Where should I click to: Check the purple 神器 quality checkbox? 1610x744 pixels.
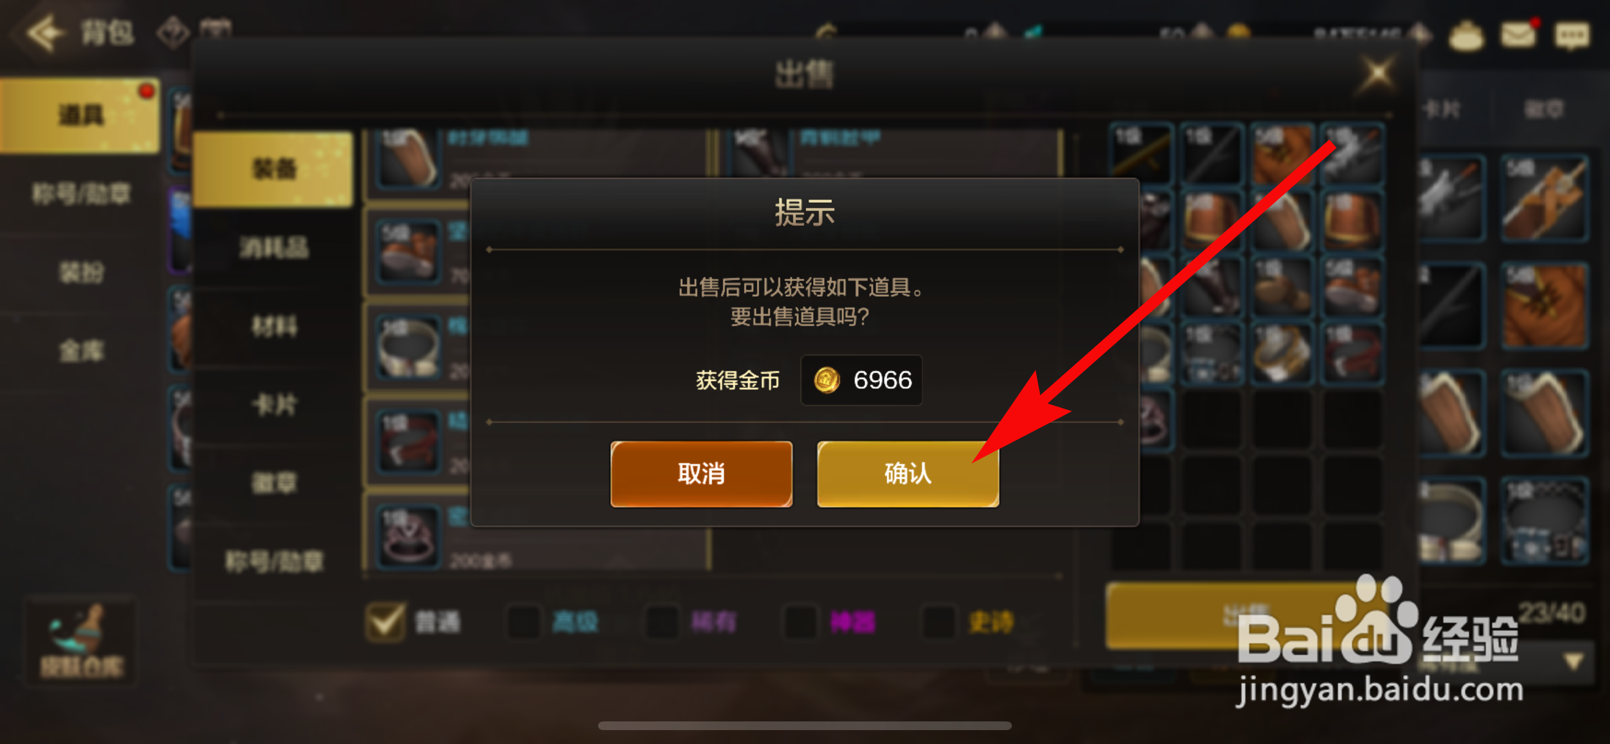click(x=800, y=621)
